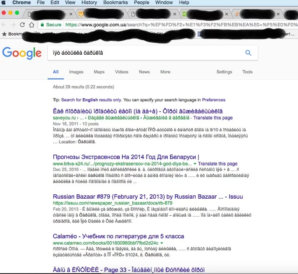Open search Tools
The height and width of the screenshot is (274, 298).
pos(247,72)
